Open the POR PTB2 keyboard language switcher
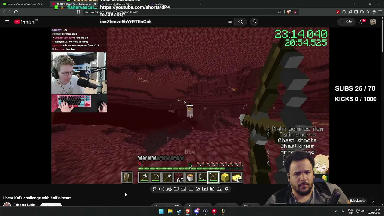This screenshot has height=216, width=384. coord(350,211)
